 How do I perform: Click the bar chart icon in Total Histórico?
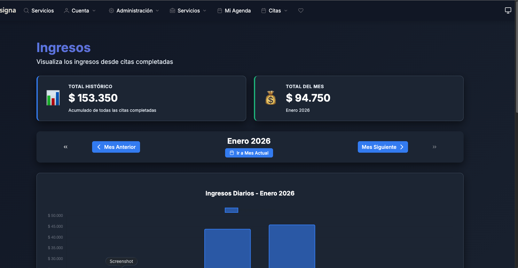53,98
